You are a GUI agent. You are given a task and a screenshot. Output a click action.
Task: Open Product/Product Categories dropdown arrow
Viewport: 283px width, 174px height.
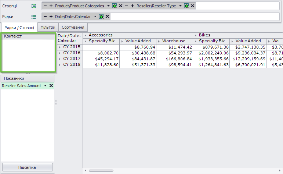coord(108,6)
